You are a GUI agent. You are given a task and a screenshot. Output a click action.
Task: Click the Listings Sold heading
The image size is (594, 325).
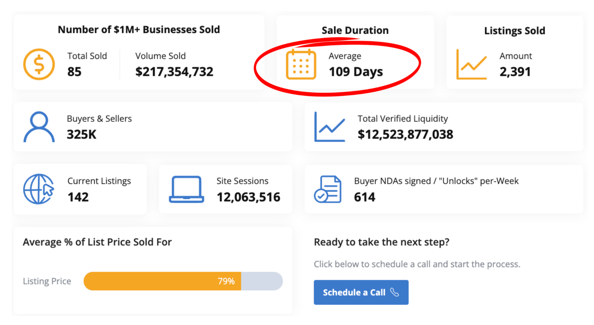coord(515,31)
